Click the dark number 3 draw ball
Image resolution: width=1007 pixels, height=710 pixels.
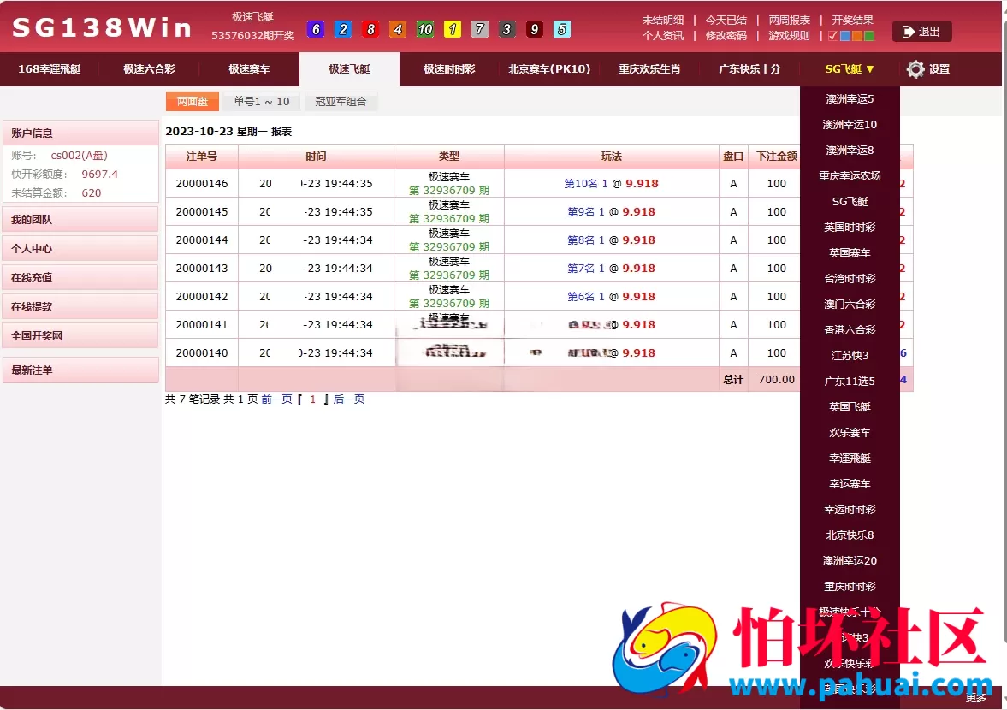click(507, 30)
